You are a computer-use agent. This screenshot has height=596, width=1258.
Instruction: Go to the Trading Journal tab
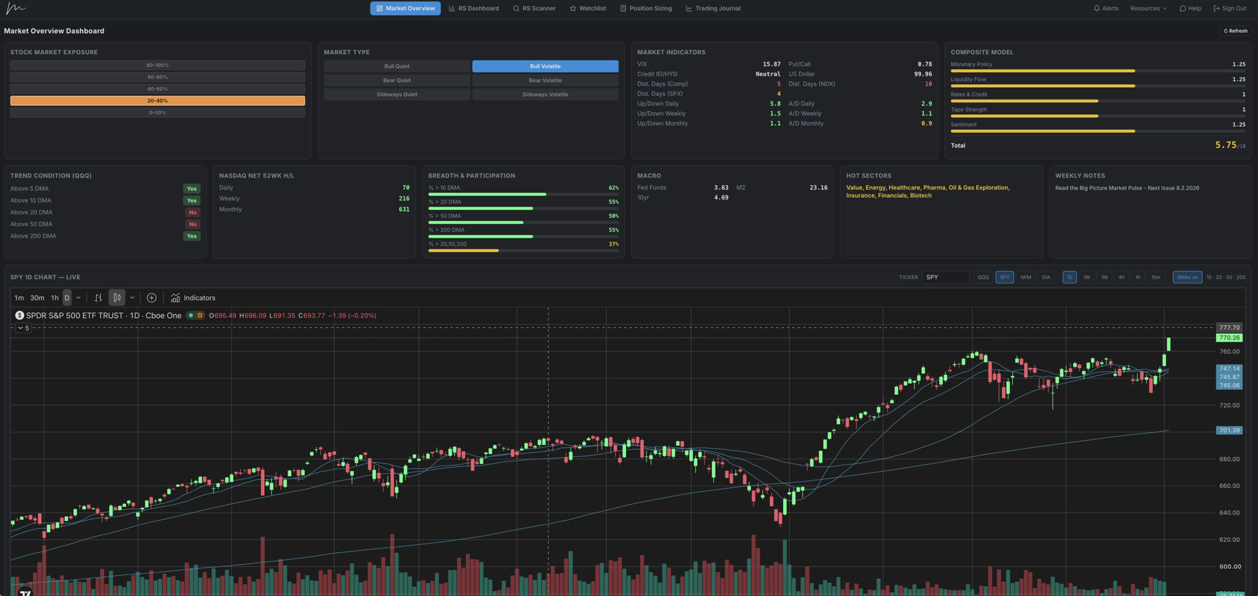[713, 9]
